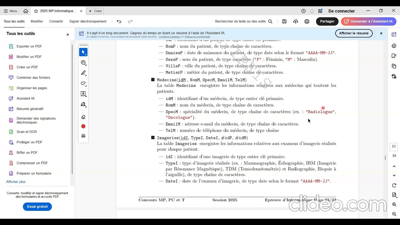Open the notifications bell icon
400x225 pixels.
click(x=312, y=11)
